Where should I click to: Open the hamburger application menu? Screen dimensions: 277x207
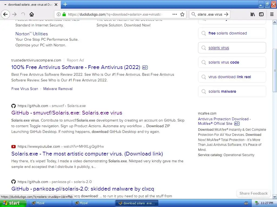click(x=272, y=14)
